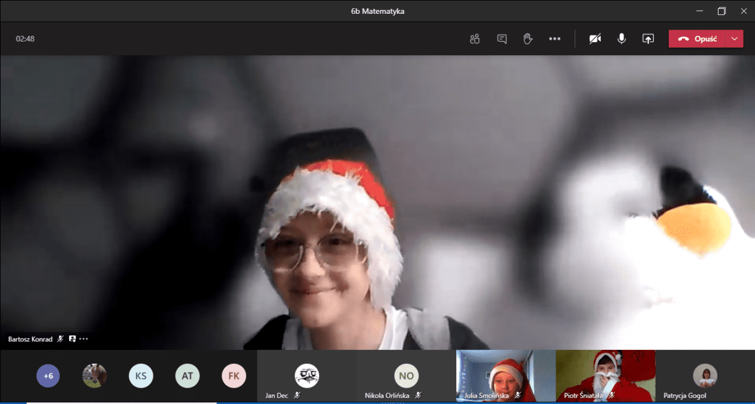Click the AT participant avatar

[x=187, y=376]
